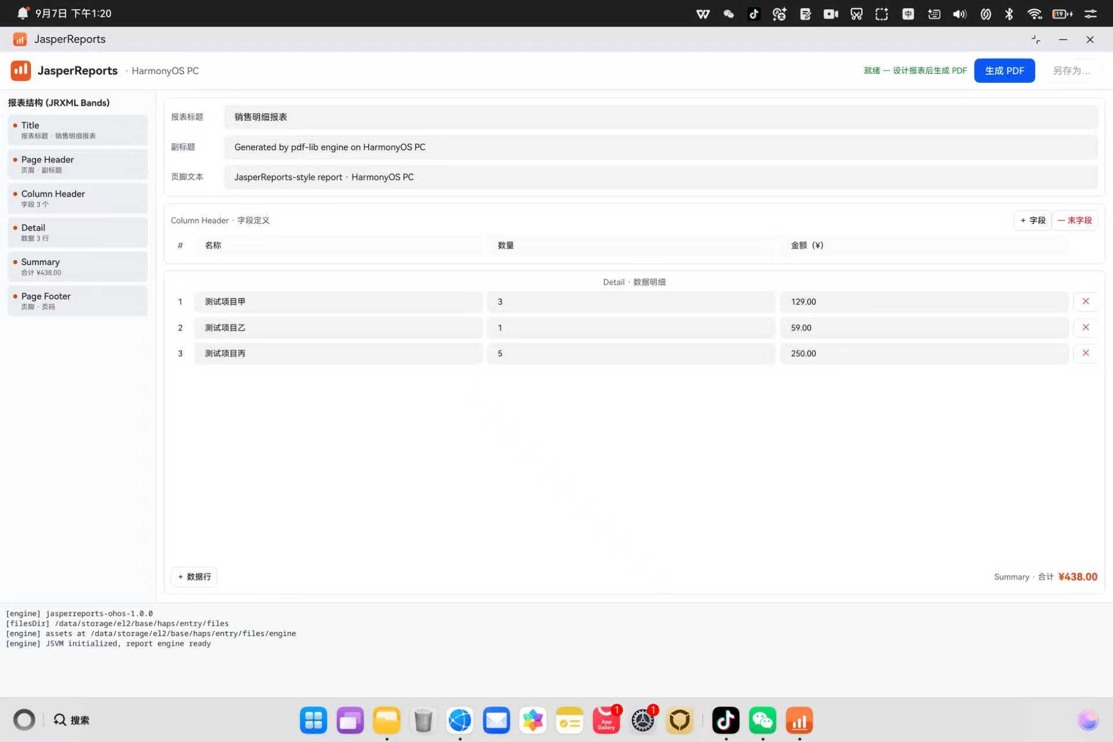Open App Gallery from the dock

(606, 721)
